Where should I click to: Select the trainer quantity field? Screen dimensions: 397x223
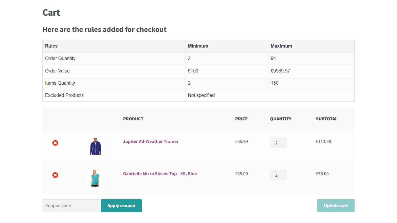[278, 143]
